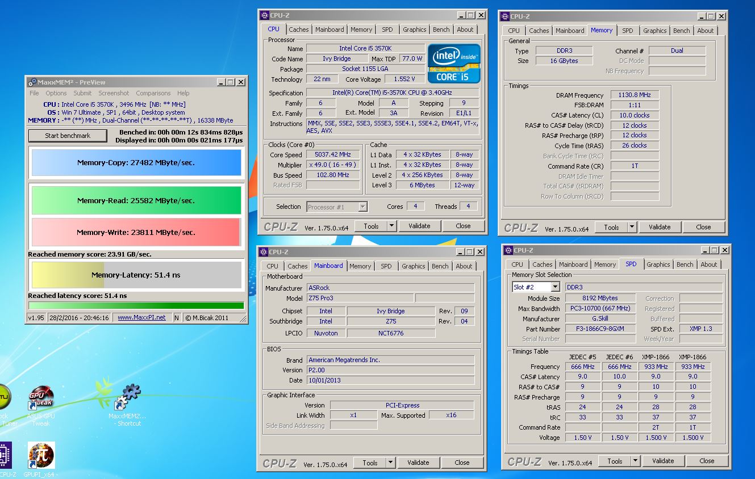Screen dimensions: 755x479
Task: Open the Submit menu in MaxxMEM²
Action: point(82,93)
